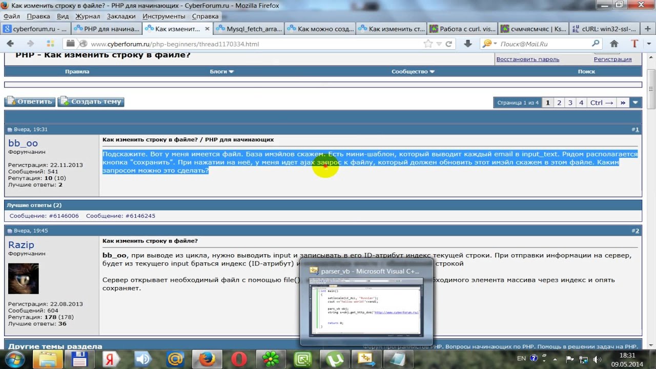Screen dimensions: 656x369
Task: Open the Вид menu
Action: pos(63,16)
